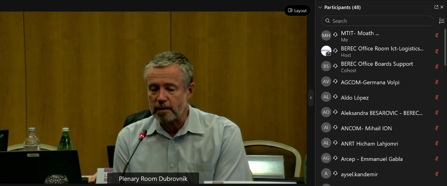This screenshot has height=186, width=447.
Task: Select aysel.kandemir in the participant list
Action: point(359,174)
